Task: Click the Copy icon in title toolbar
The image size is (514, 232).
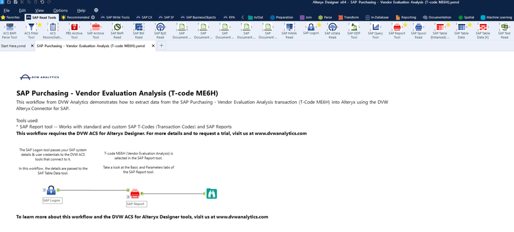Action: (30, 2)
